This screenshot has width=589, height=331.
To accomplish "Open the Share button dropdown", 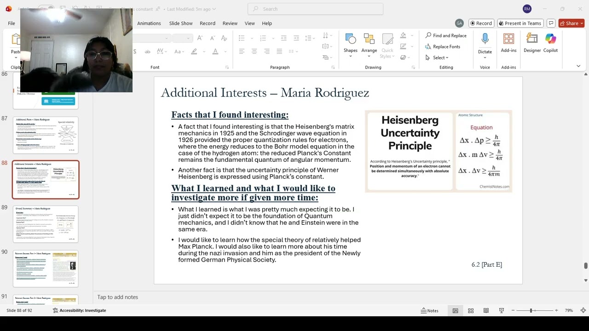I will pyautogui.click(x=582, y=23).
